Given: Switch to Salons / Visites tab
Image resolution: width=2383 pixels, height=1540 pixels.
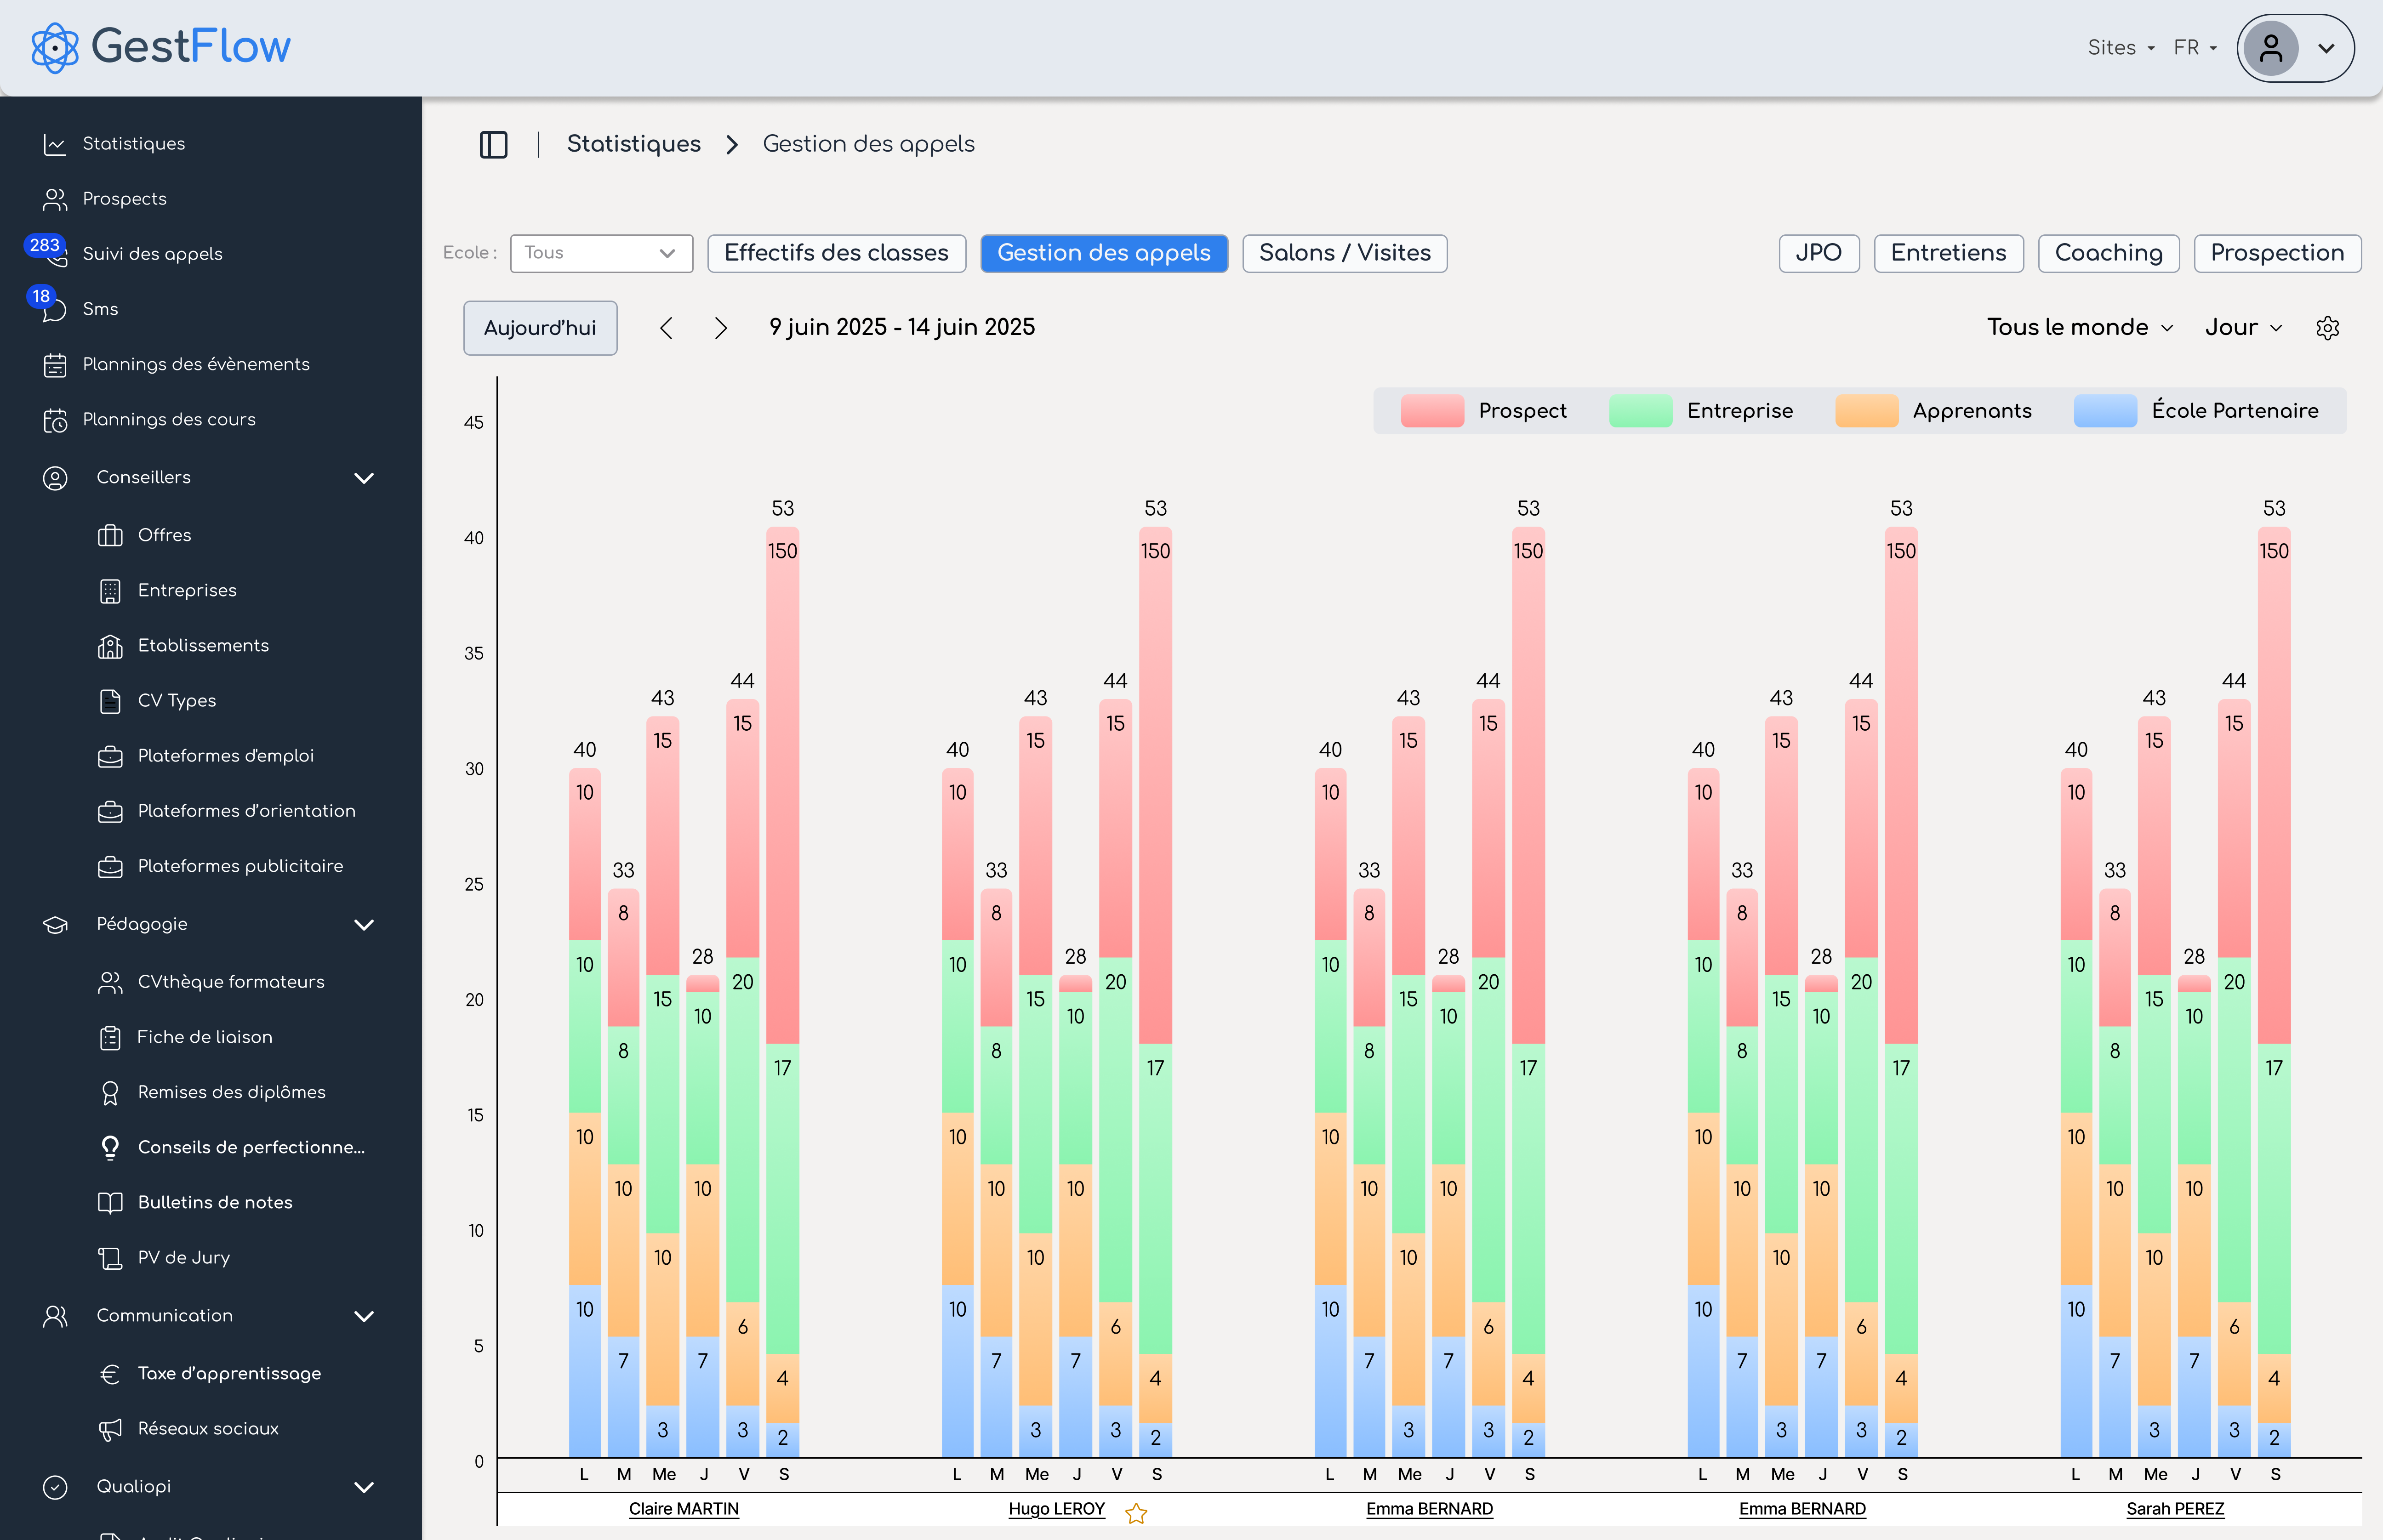Looking at the screenshot, I should click(1344, 253).
